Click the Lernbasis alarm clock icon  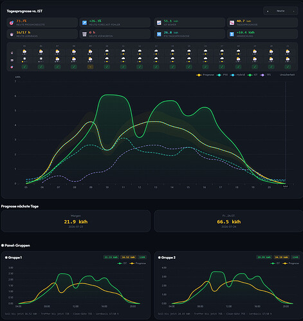(12, 34)
